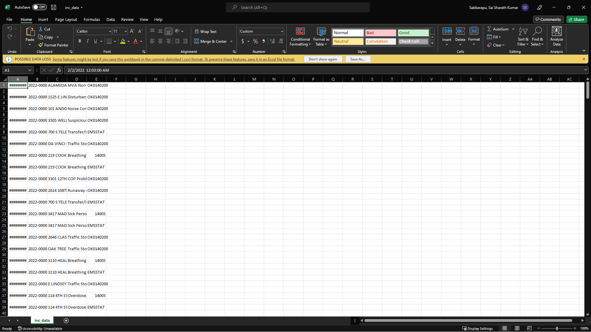The height and width of the screenshot is (332, 591).
Task: Switch to the Page Layout tab
Action: [66, 19]
